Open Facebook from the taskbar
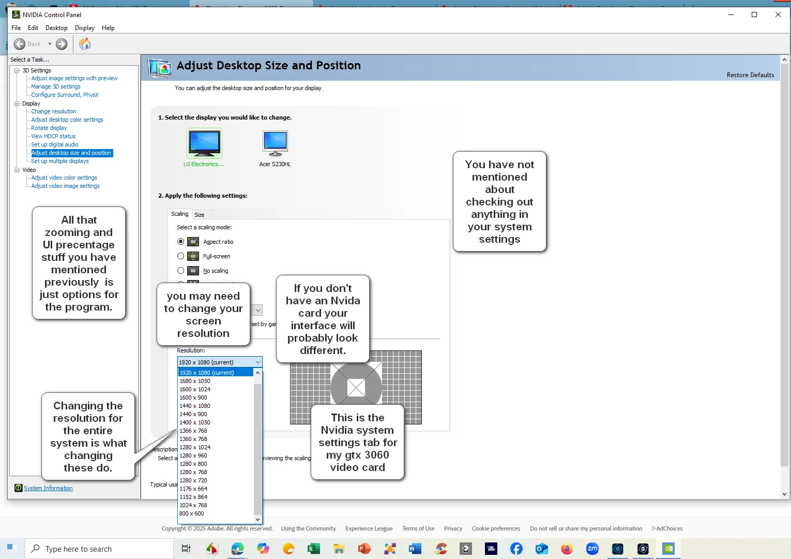 [516, 549]
